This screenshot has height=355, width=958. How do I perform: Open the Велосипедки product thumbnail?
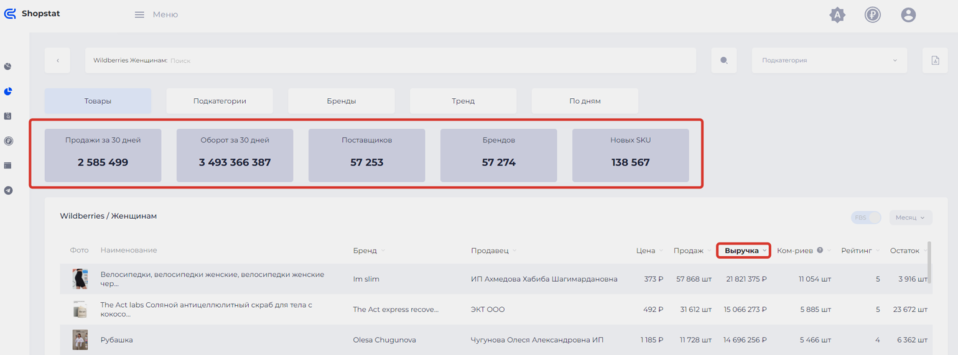click(80, 279)
